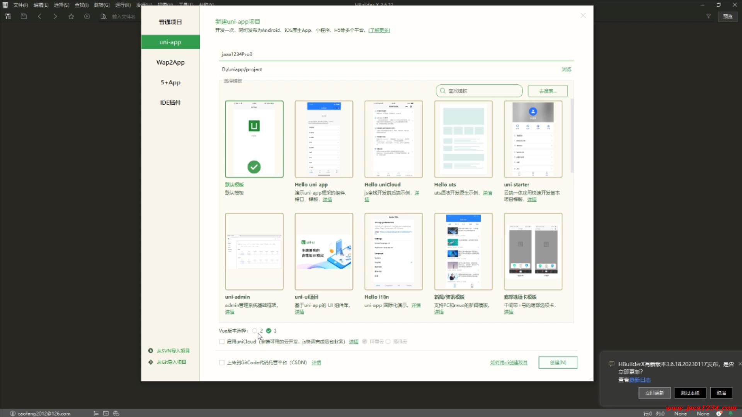
Task: Select the uni-app project type tab
Action: (170, 42)
